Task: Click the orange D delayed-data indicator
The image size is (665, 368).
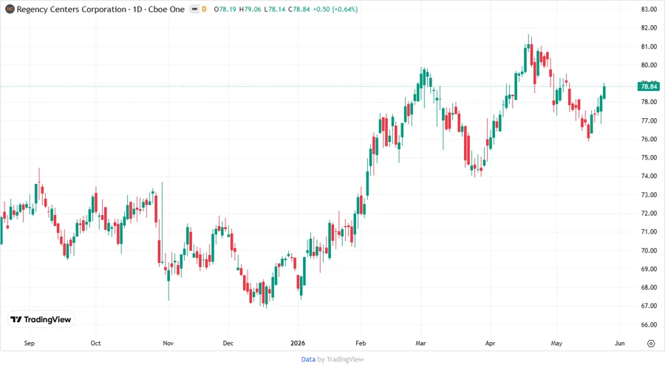Action: [x=204, y=9]
